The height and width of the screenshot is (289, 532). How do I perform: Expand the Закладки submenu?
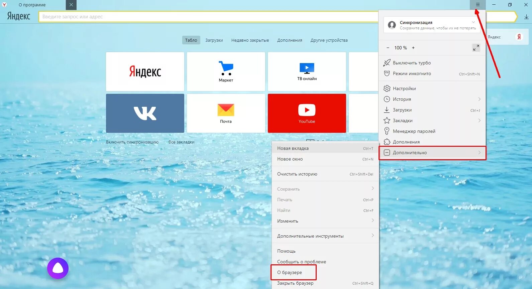click(x=432, y=120)
